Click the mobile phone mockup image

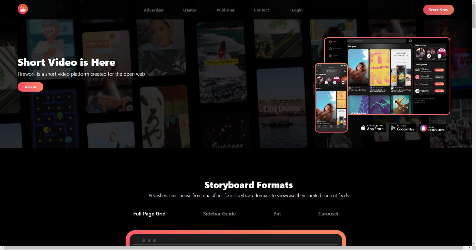(331, 98)
